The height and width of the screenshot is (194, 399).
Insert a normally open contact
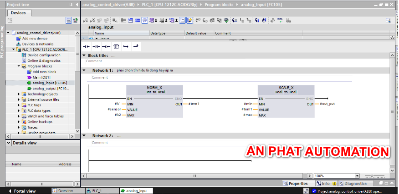pyautogui.click(x=86, y=46)
